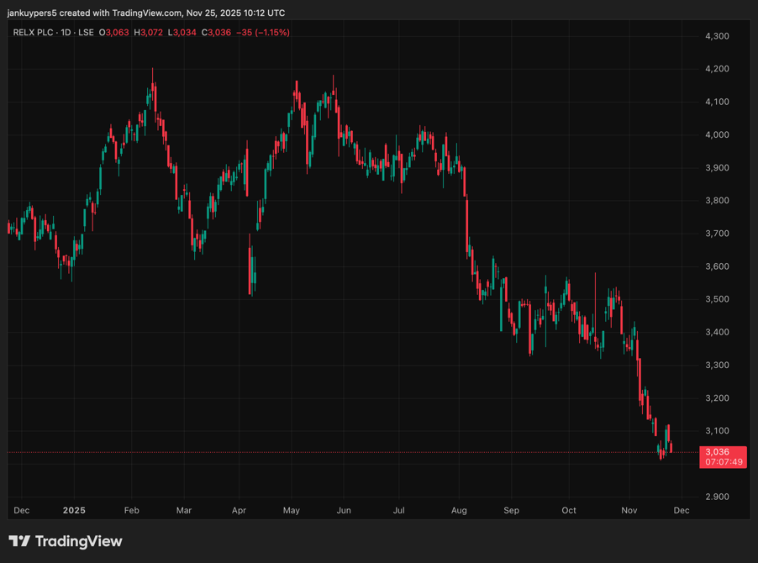Screen dimensions: 758x563
Task: Click the Nov label on time axis
Action: point(629,510)
